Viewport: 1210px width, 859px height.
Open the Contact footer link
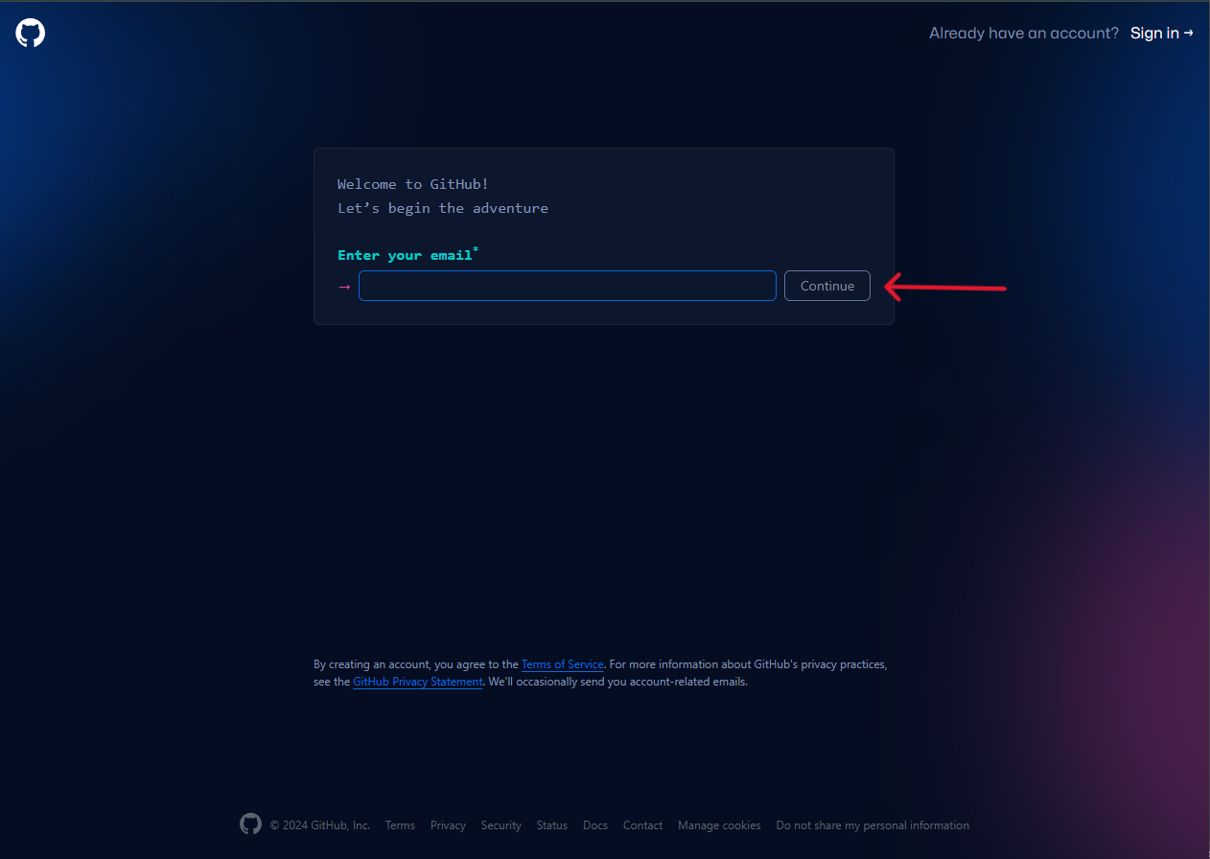(x=642, y=824)
